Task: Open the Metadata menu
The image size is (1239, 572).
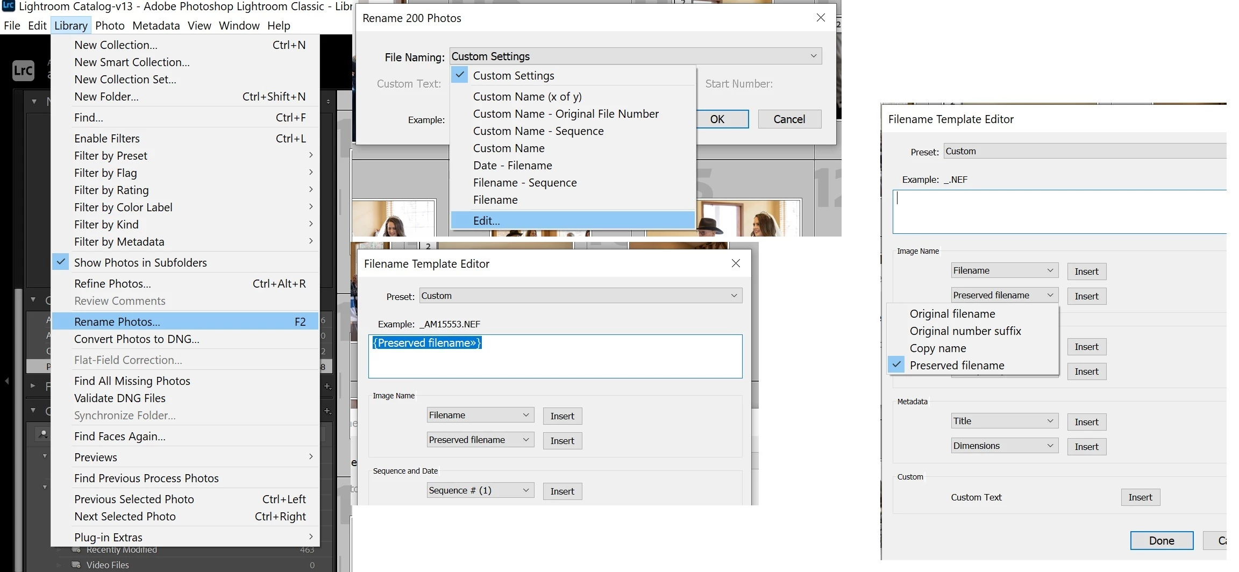Action: 156,25
